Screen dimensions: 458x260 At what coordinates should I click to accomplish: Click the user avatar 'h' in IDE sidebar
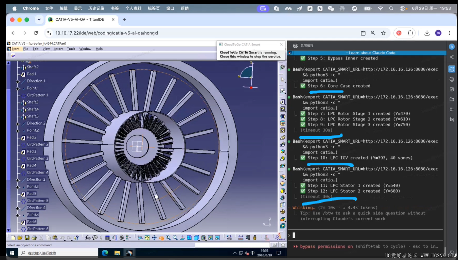452,47
